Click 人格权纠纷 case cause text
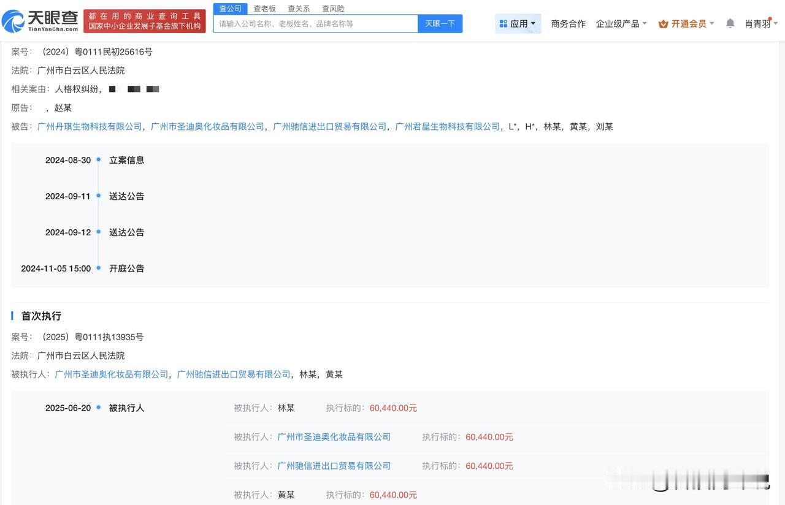Screen dimensions: 785x505 [x=77, y=89]
